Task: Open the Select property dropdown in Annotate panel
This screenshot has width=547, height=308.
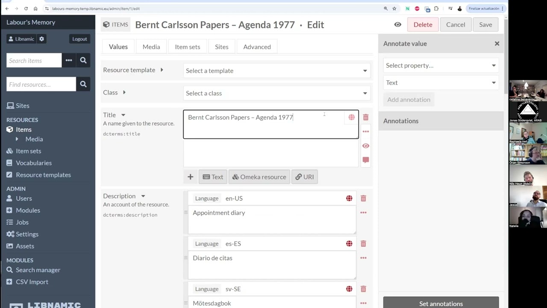Action: (x=441, y=65)
